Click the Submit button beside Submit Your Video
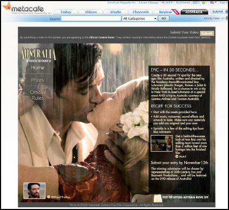 click(x=207, y=33)
